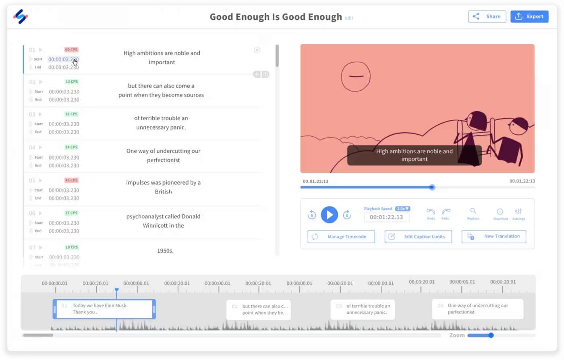Click the end time of caption 02
The width and height of the screenshot is (564, 360).
click(x=64, y=100)
